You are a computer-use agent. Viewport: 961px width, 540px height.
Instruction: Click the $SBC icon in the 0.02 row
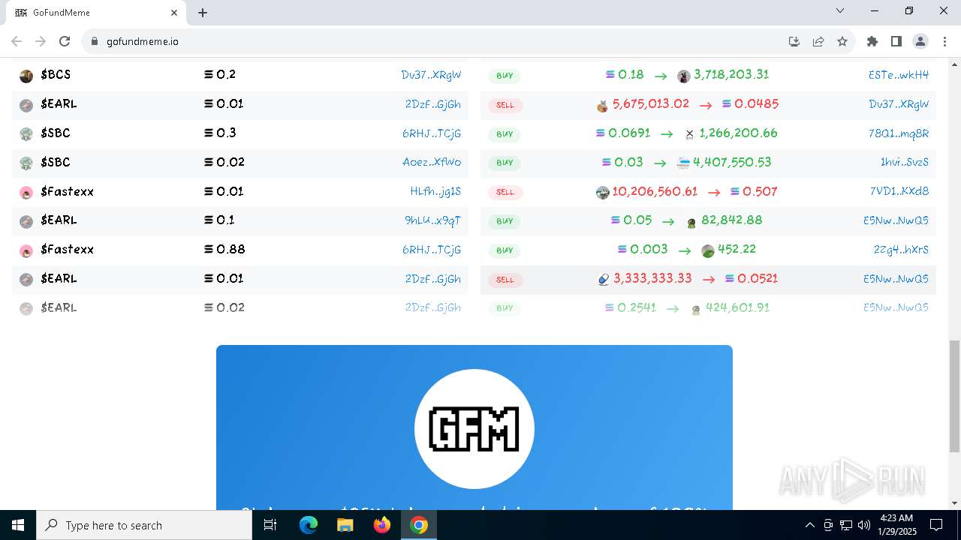[x=26, y=163]
